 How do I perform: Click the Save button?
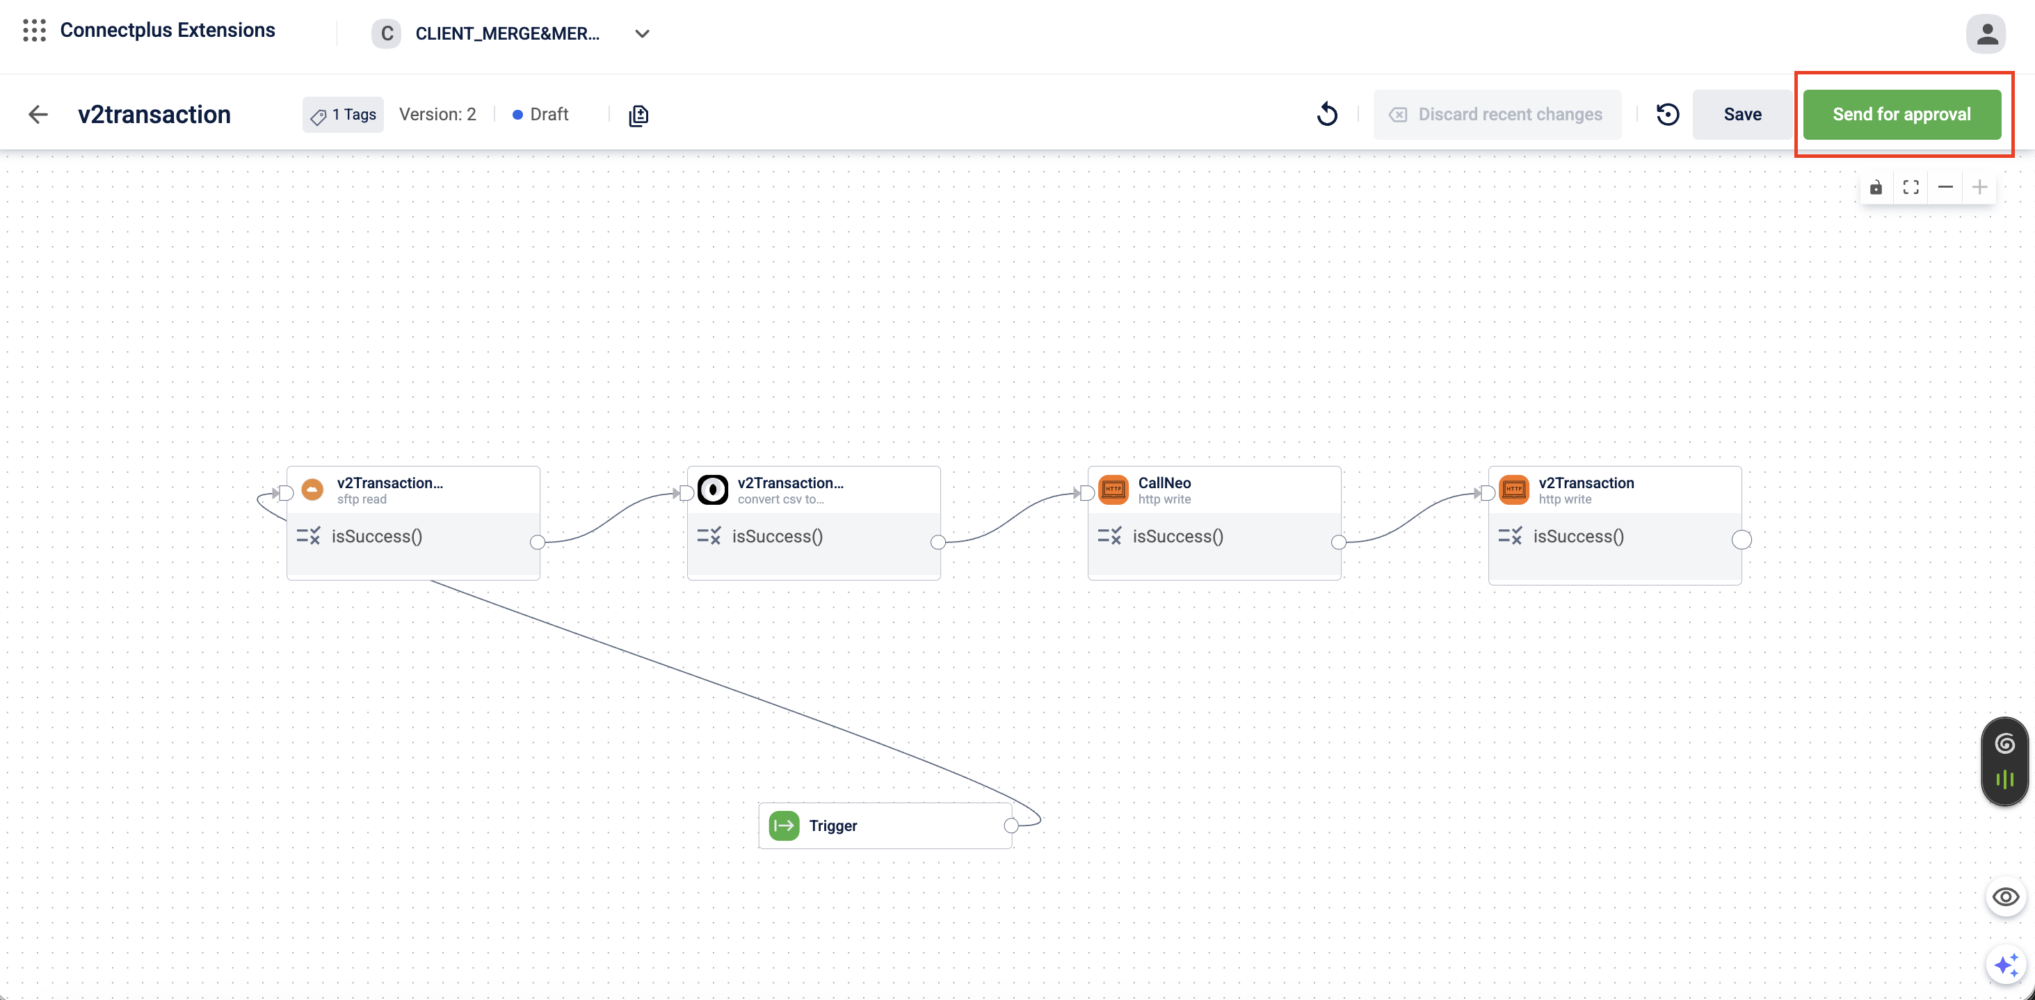pyautogui.click(x=1742, y=115)
